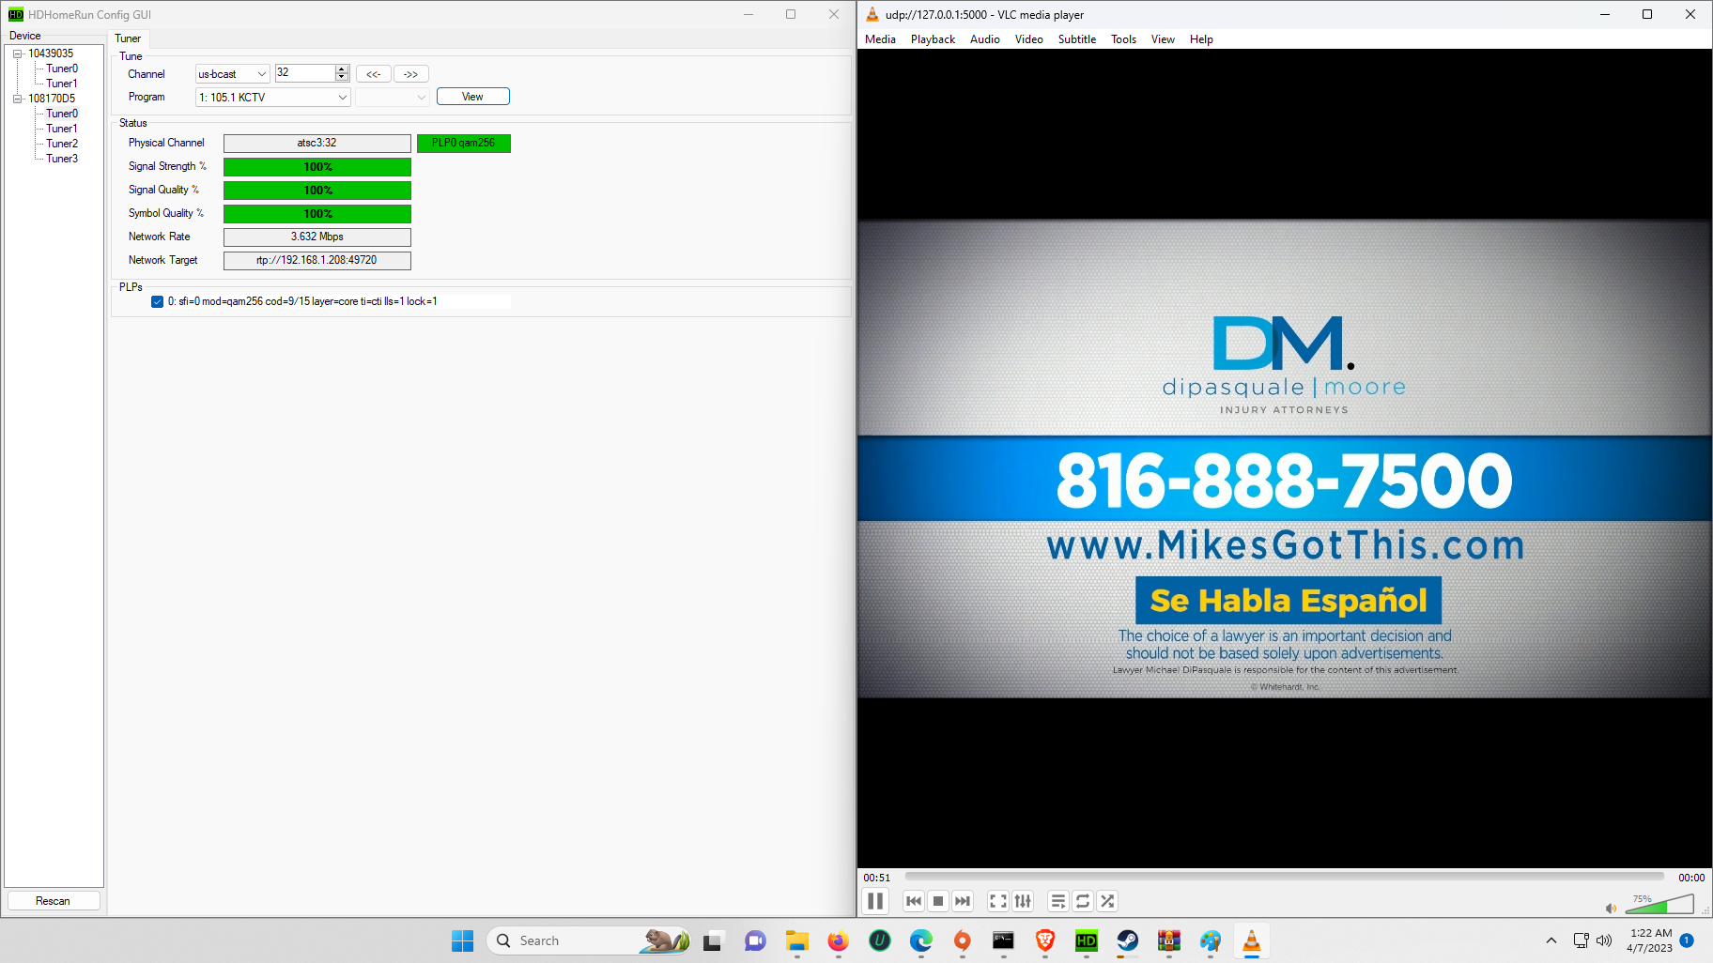Click Network Target rtp://192.168.1.208:49720
This screenshot has height=963, width=1713.
[317, 261]
